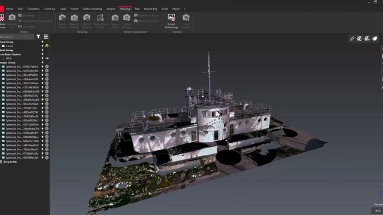383x215 pixels.
Task: Click Remove Texture(s) in ribbon
Action: coord(147,21)
